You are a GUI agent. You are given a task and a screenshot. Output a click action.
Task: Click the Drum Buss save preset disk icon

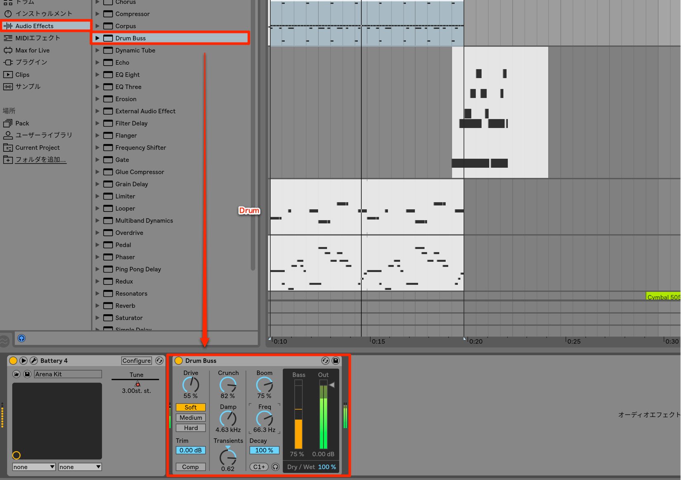point(336,360)
